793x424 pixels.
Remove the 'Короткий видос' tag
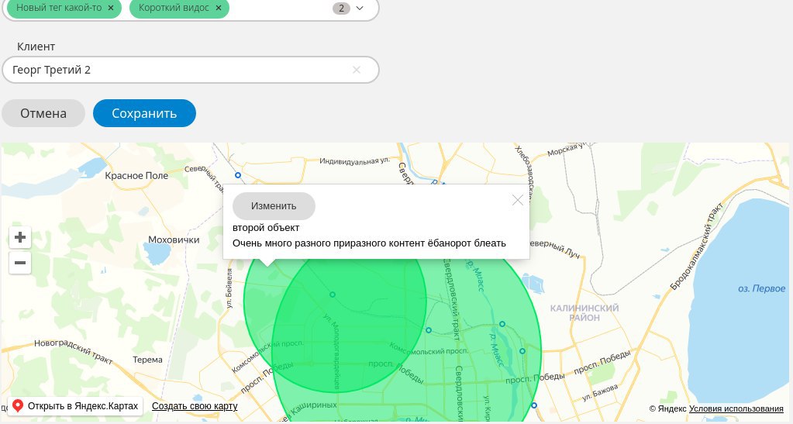[x=219, y=8]
